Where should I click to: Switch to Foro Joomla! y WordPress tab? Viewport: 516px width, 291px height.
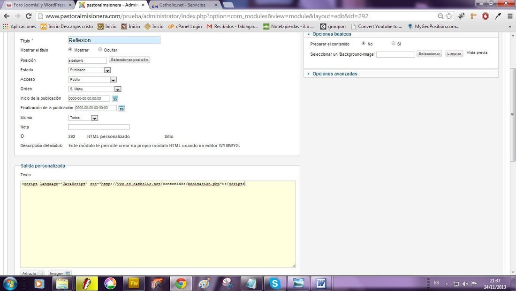(39, 5)
